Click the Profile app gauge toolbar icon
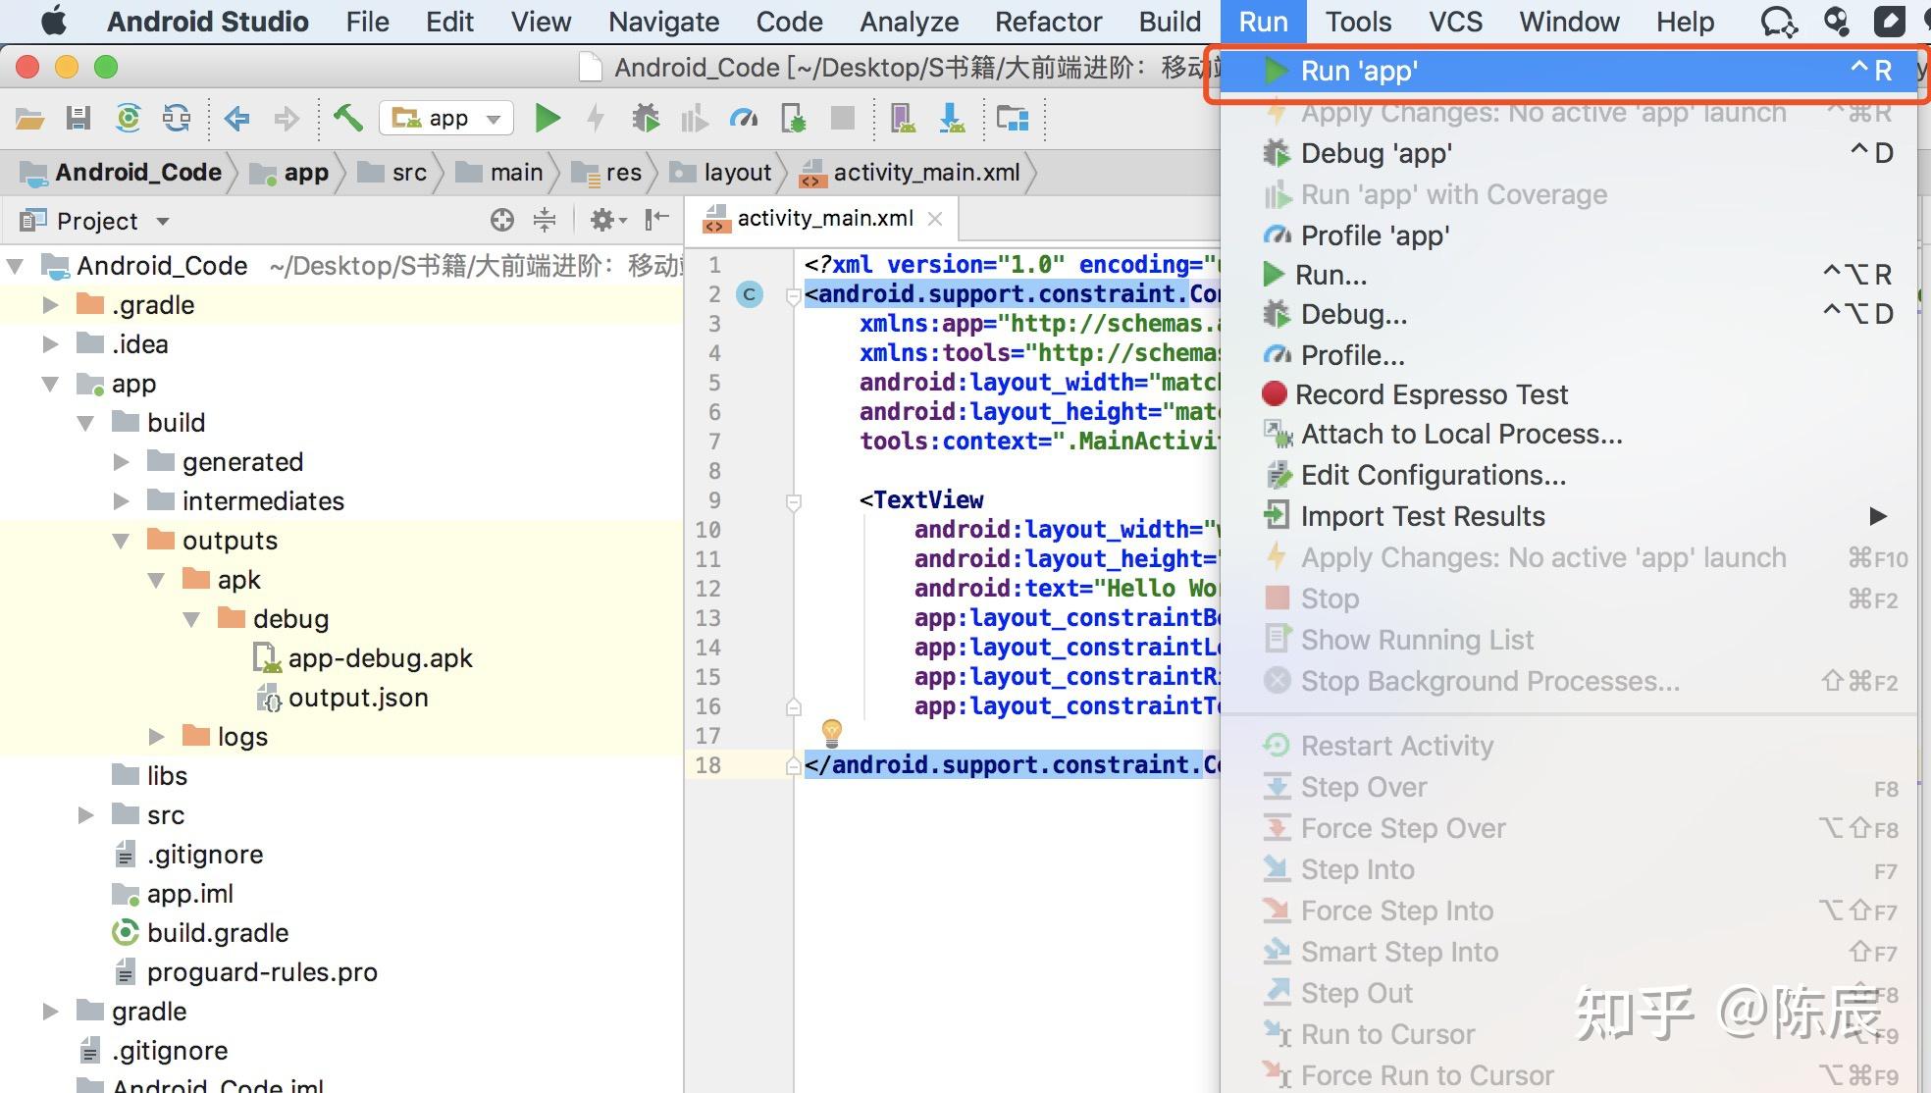Image resolution: width=1931 pixels, height=1093 pixels. tap(744, 119)
